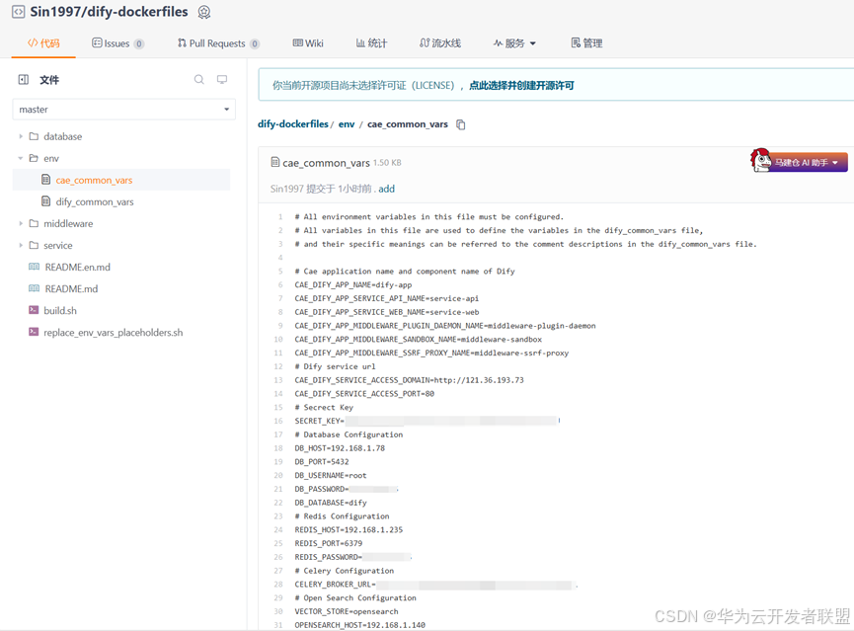Open the add commit message link
The image size is (854, 631).
coord(387,189)
